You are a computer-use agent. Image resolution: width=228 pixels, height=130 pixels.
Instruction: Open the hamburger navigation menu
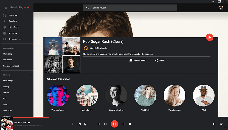pyautogui.click(x=6, y=8)
